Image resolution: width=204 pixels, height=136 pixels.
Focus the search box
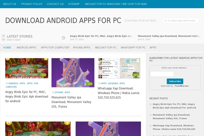(181, 21)
